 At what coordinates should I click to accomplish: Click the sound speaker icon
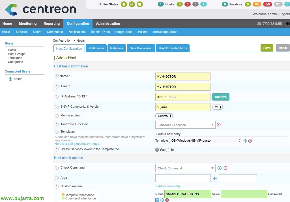pos(287,24)
